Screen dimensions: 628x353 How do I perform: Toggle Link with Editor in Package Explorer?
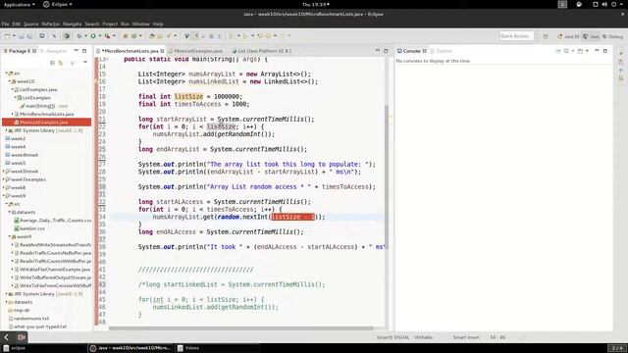tap(61, 63)
